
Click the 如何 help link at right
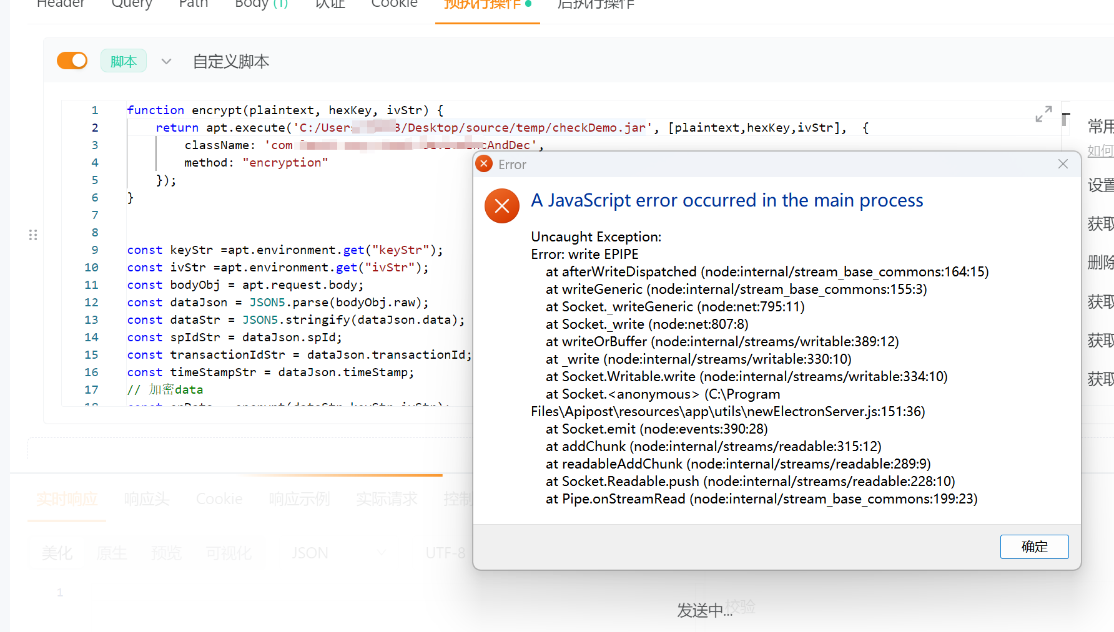pyautogui.click(x=1100, y=151)
